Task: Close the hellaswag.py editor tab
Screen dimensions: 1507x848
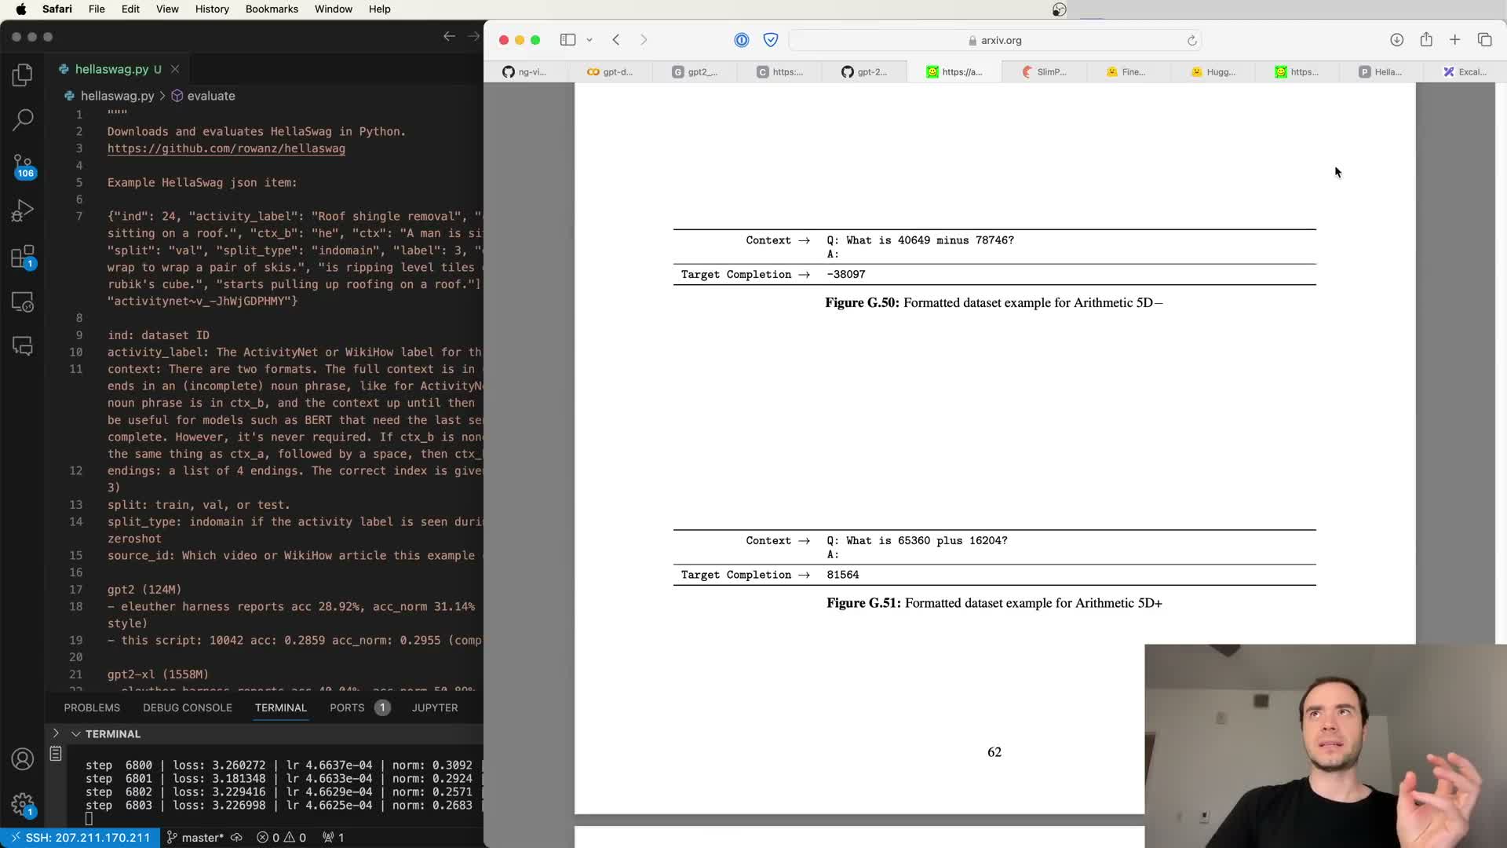Action: 175,69
